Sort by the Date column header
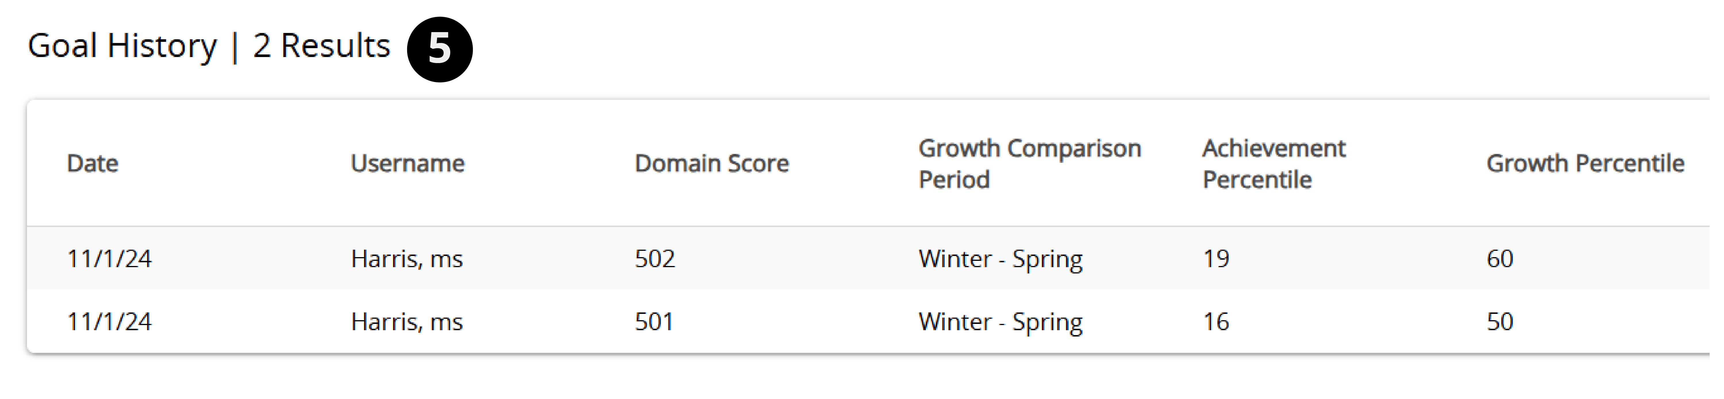Viewport: 1724px width, 399px height. coord(92,163)
